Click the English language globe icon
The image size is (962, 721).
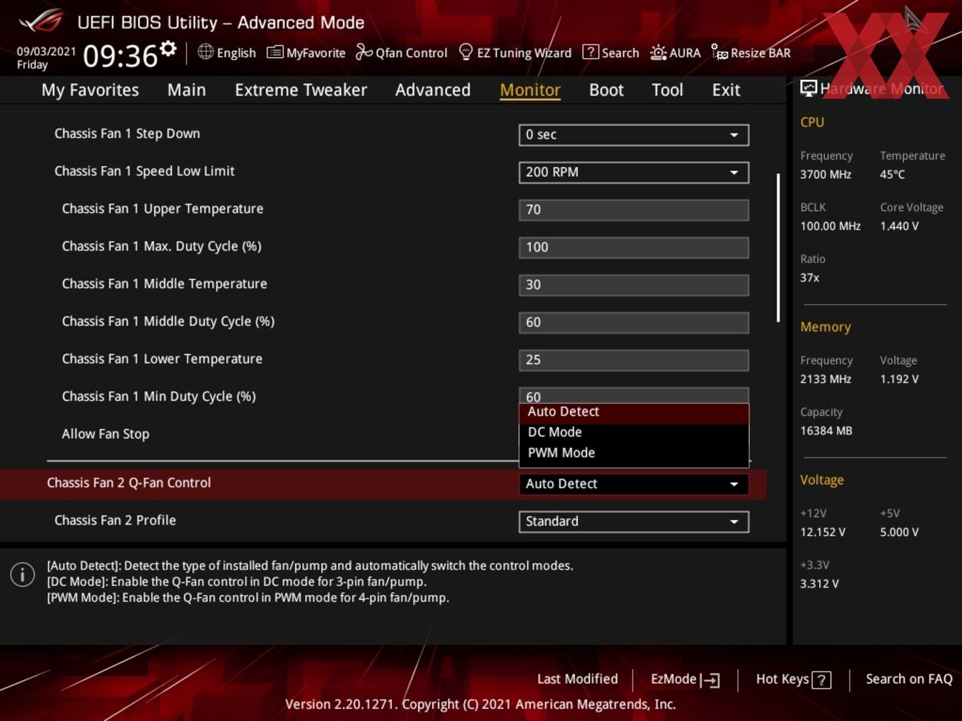[x=205, y=52]
